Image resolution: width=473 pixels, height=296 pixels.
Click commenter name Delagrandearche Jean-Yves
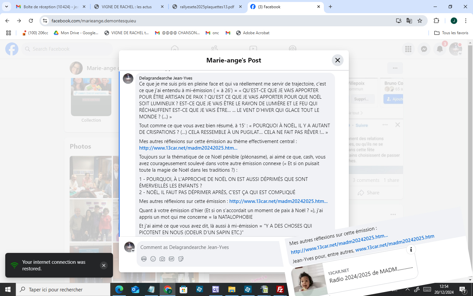tap(166, 78)
